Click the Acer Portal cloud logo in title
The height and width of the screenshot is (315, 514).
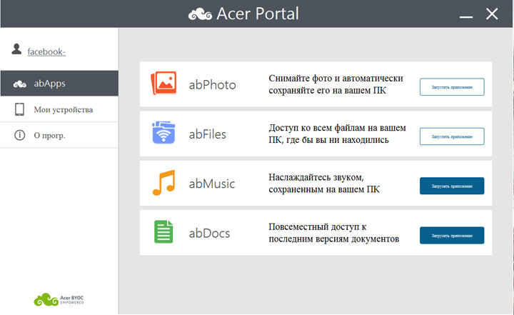(x=200, y=14)
